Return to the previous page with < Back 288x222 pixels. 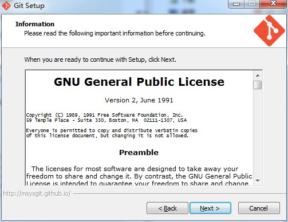click(x=167, y=208)
